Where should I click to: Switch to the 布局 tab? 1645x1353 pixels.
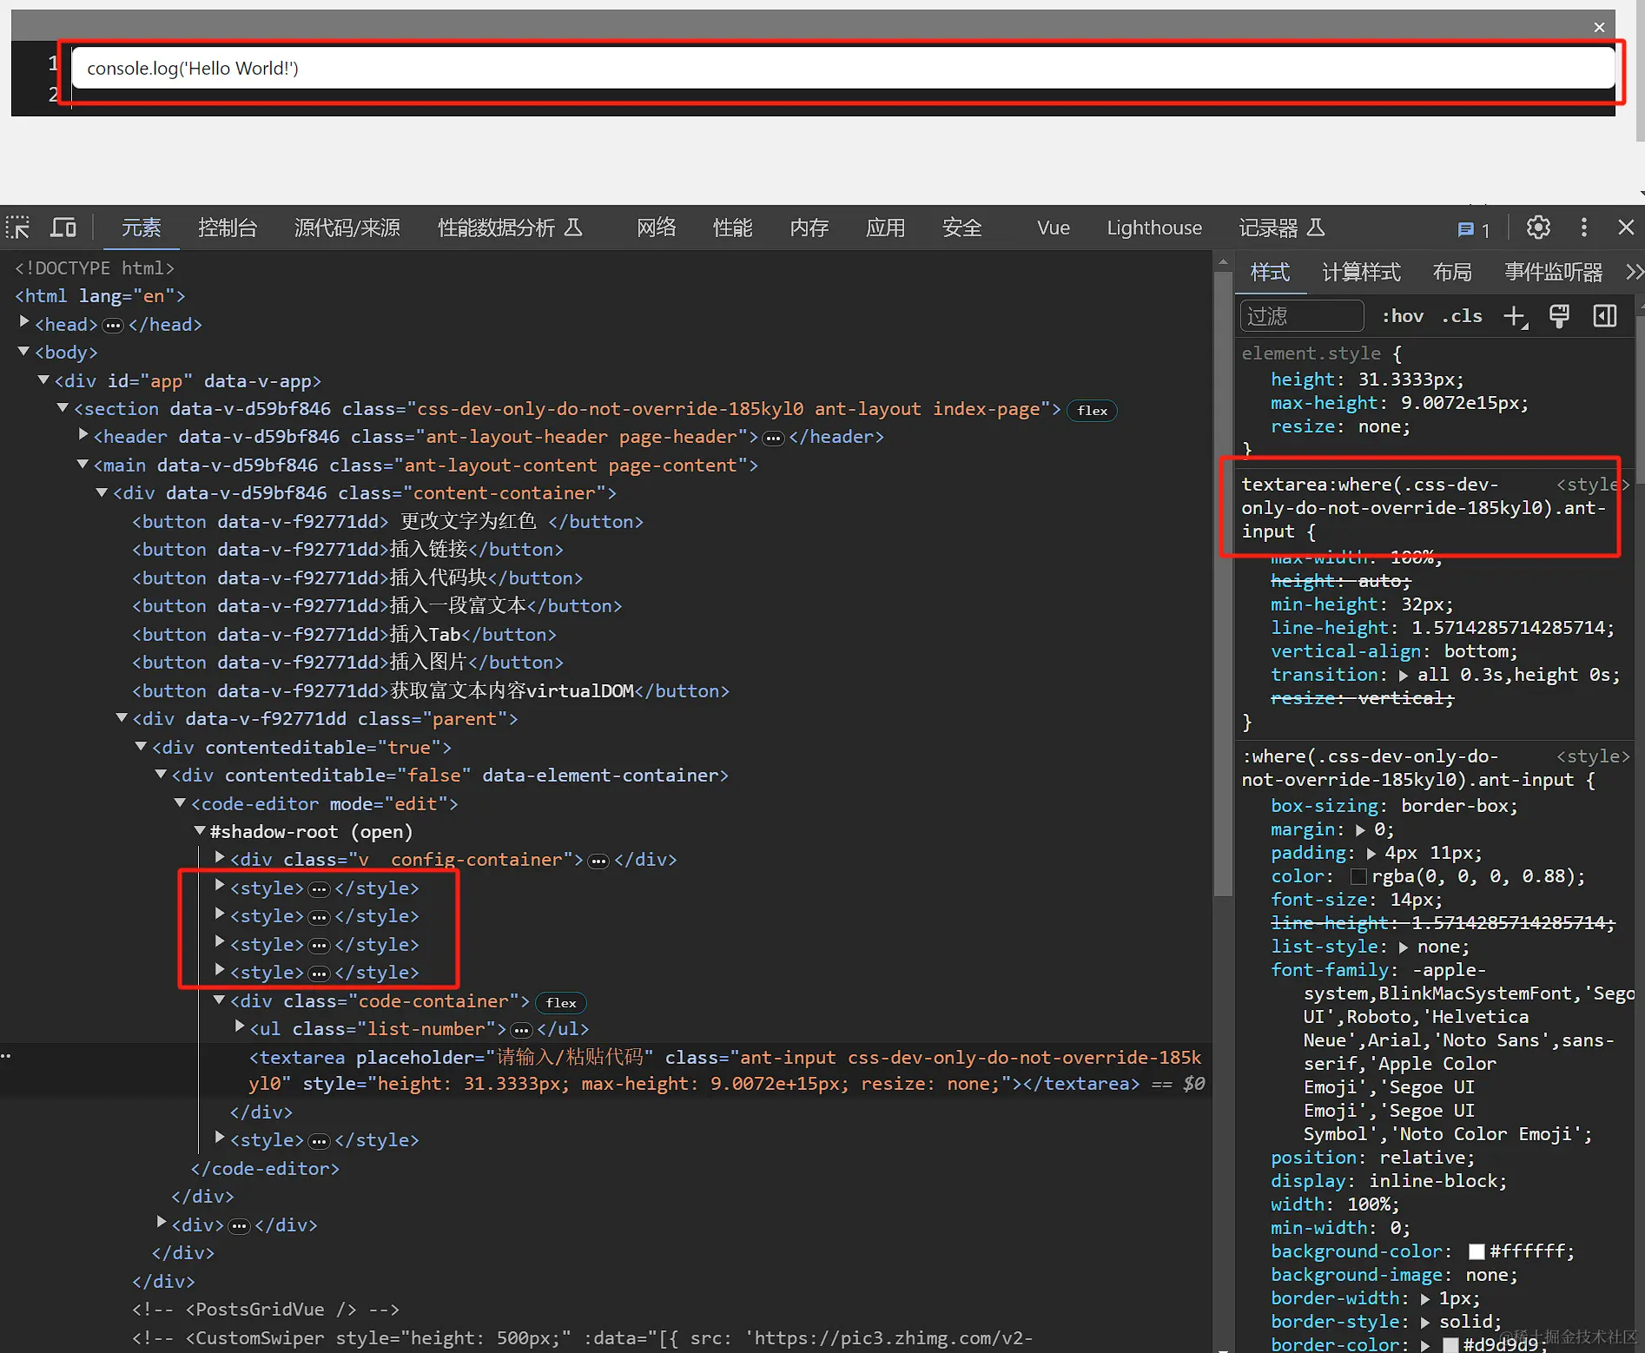click(1452, 272)
